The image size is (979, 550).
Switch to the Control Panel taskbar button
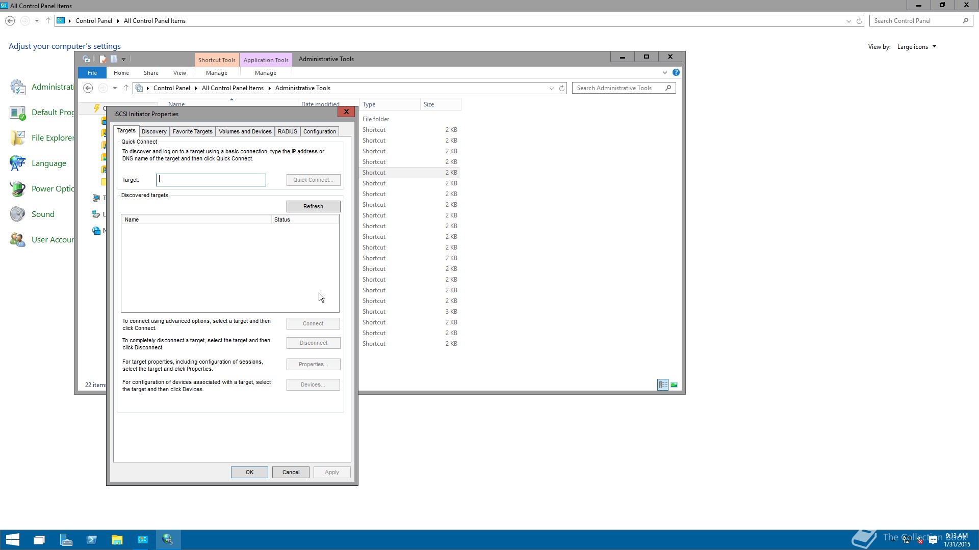pos(143,540)
